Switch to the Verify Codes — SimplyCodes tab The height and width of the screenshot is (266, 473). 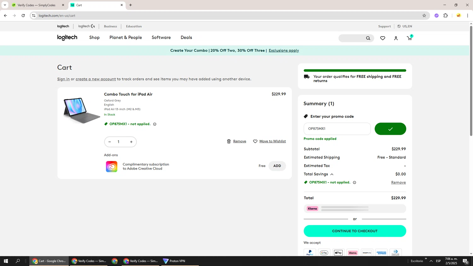37,5
